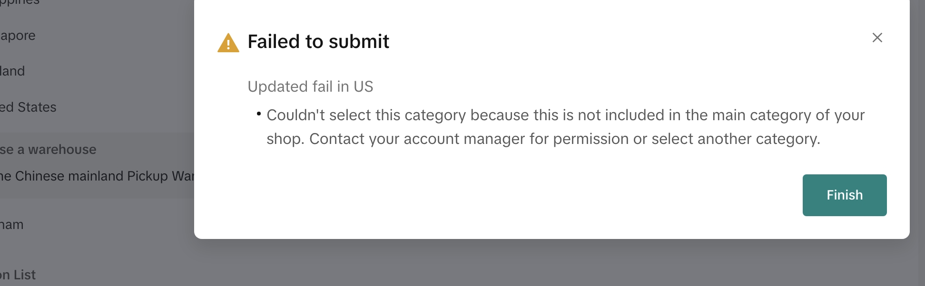
Task: Click the partially visible "List" label at bottom
Action: (x=18, y=275)
